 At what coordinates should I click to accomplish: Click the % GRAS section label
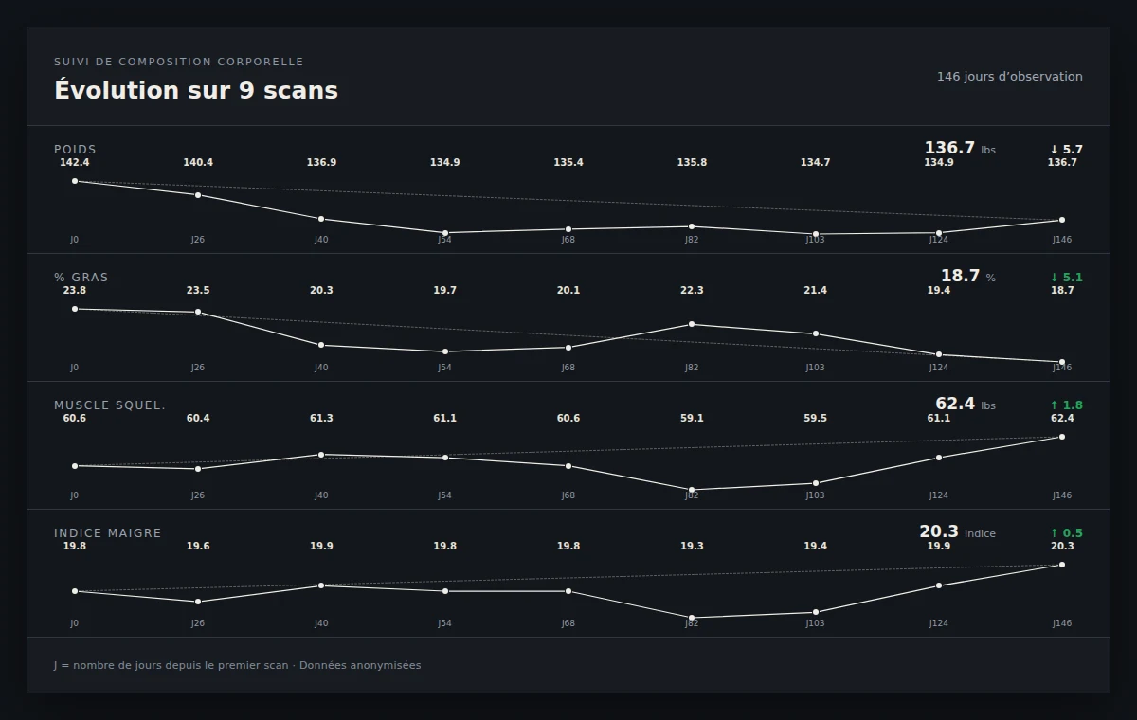coord(81,278)
